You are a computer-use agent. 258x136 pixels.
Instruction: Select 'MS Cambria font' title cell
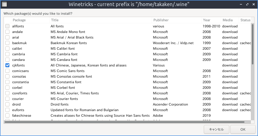pos(64,54)
